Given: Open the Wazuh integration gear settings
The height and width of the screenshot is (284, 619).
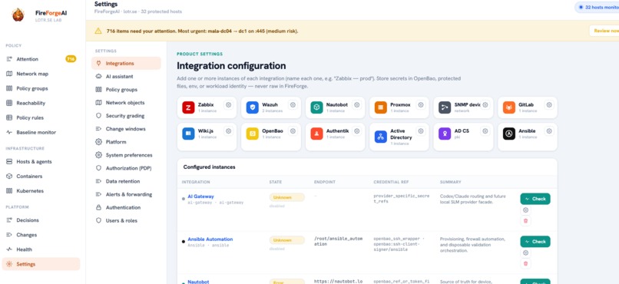Looking at the screenshot, I should coord(293,105).
